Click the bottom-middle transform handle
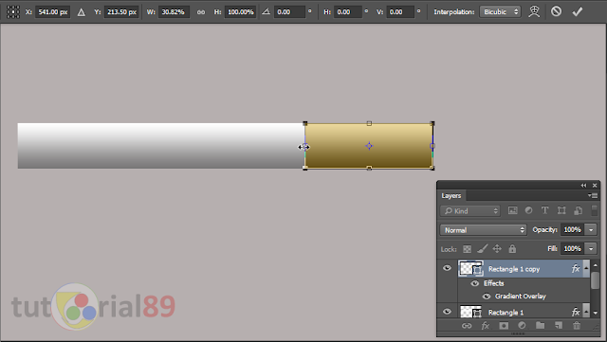The height and width of the screenshot is (342, 607). (369, 168)
